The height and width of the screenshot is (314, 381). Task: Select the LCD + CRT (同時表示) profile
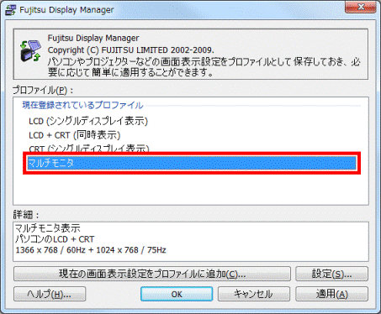[74, 135]
